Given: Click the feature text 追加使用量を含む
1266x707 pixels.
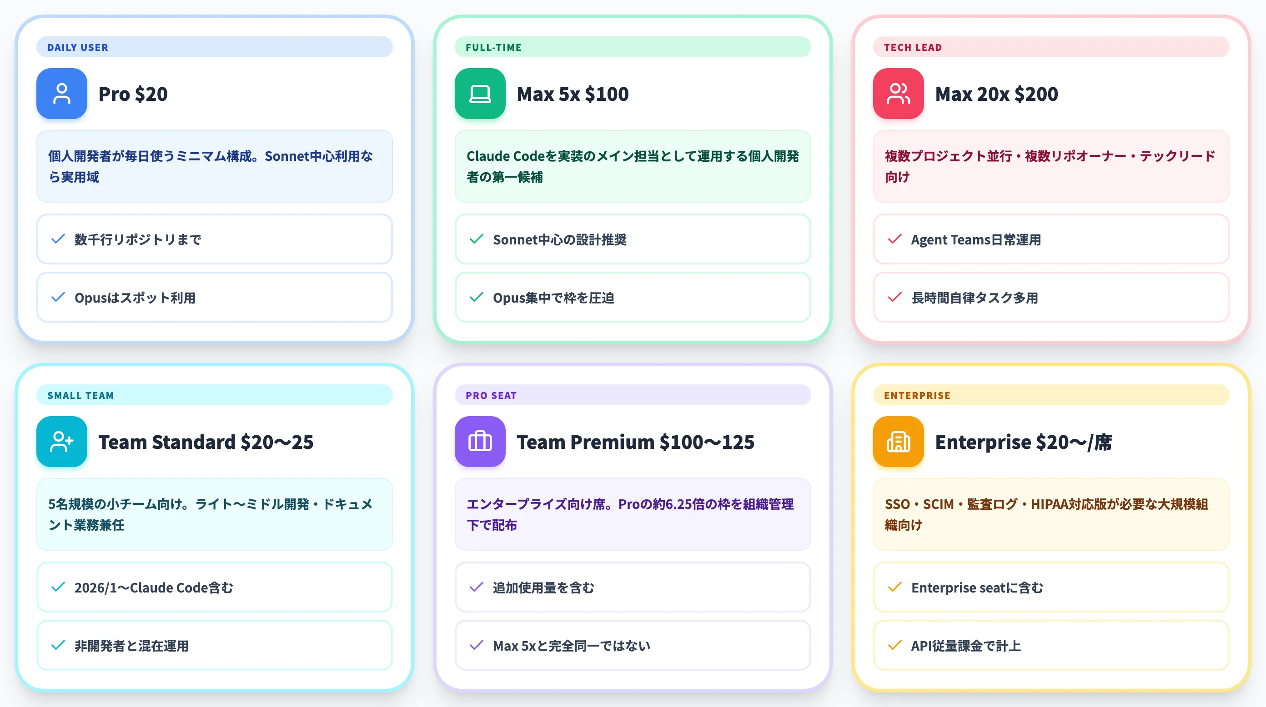Looking at the screenshot, I should click(x=543, y=588).
